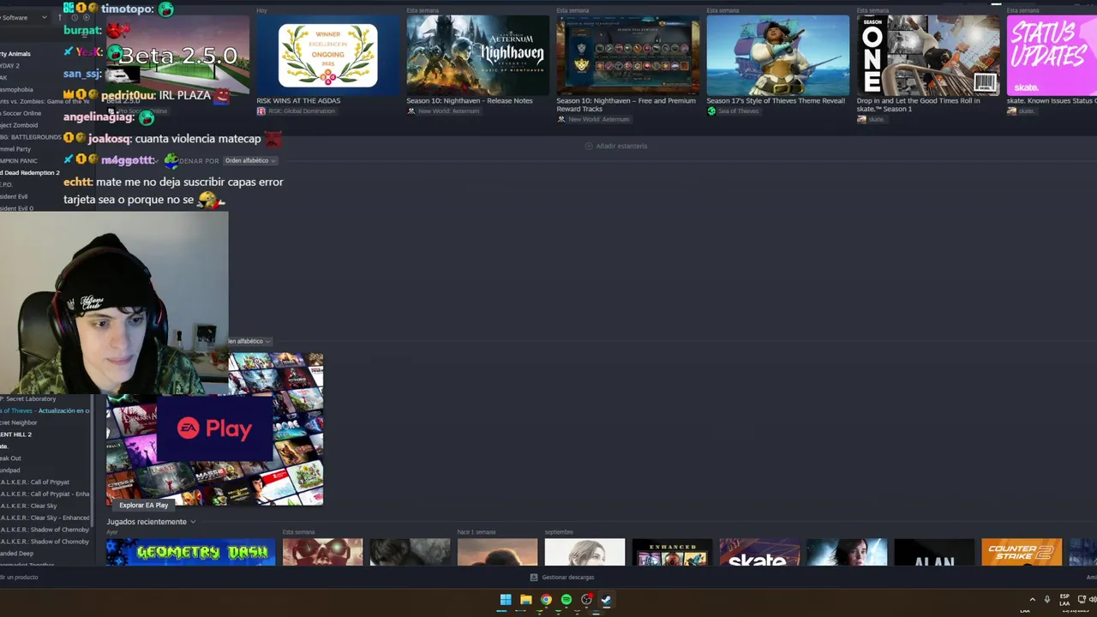Expand Jugados recientemente shelf menu
1097x617 pixels.
coord(193,522)
